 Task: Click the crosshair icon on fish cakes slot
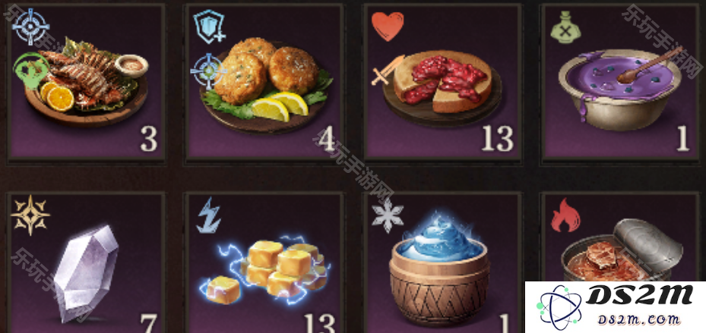click(x=208, y=71)
